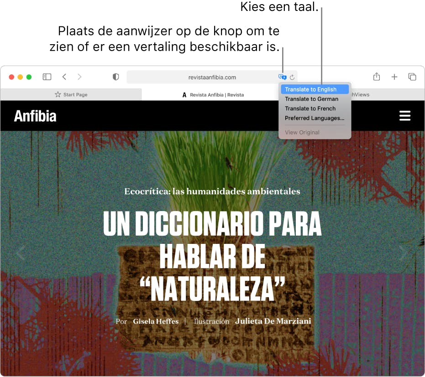Open illustrator Julieta De Marziani link
The width and height of the screenshot is (425, 377).
point(273,321)
